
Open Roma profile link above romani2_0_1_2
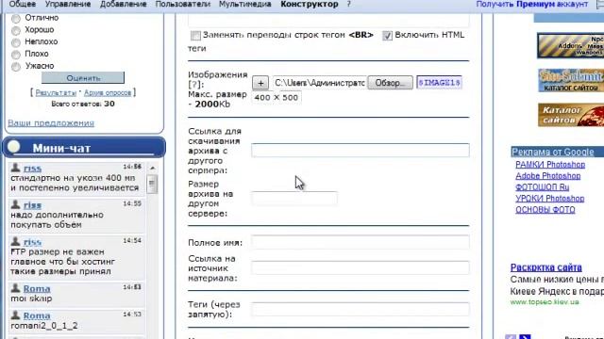click(x=37, y=315)
